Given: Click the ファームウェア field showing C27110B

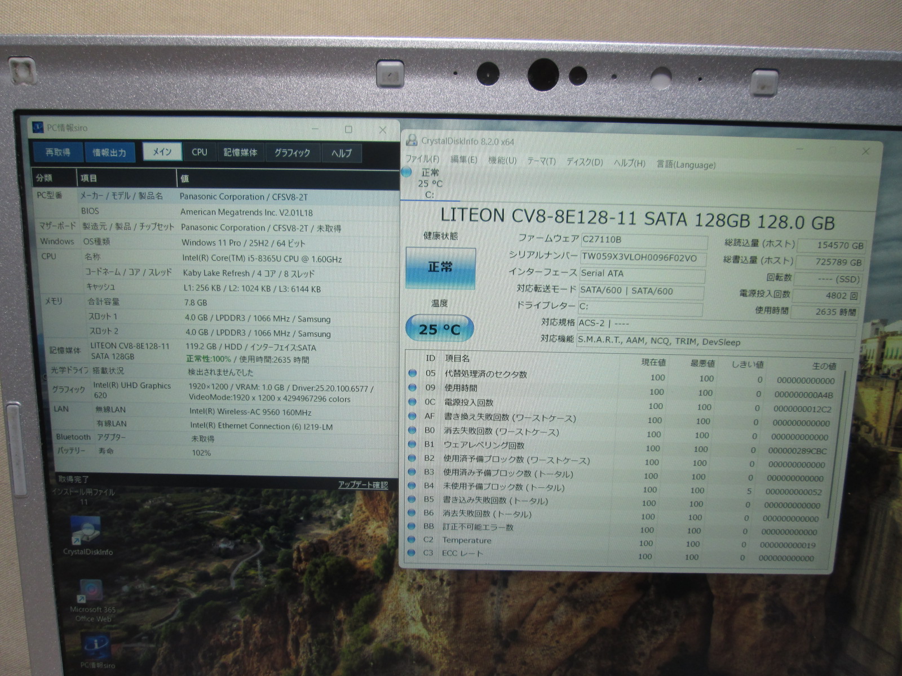Looking at the screenshot, I should (x=643, y=241).
